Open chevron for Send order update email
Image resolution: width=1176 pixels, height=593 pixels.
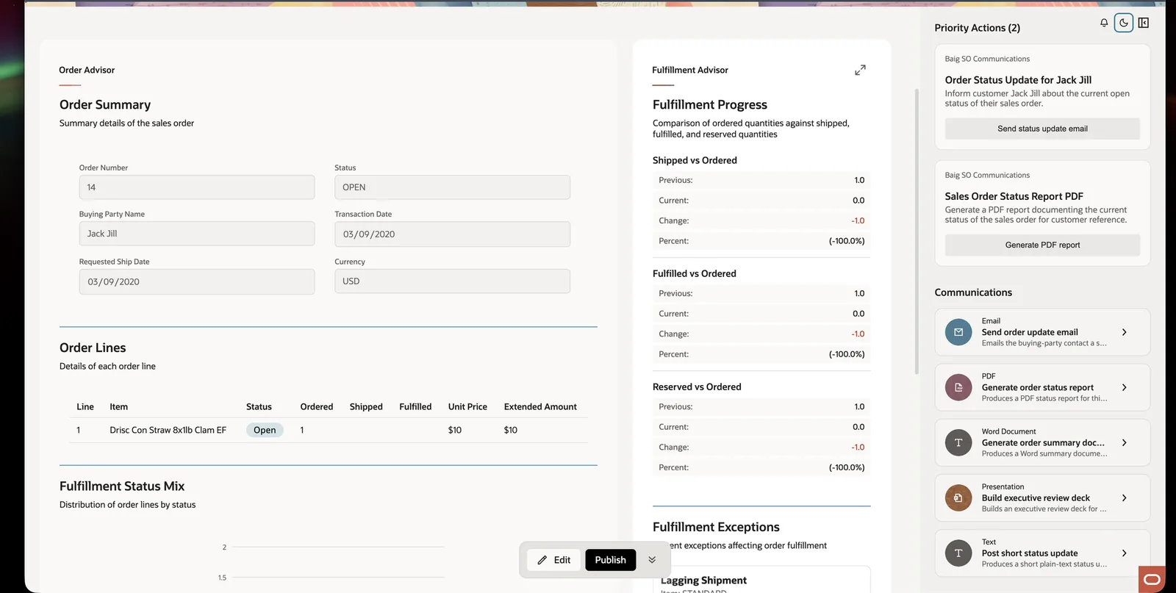pyautogui.click(x=1125, y=332)
